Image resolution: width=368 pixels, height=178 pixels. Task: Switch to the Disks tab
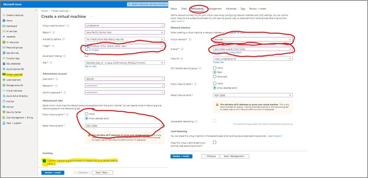click(184, 9)
